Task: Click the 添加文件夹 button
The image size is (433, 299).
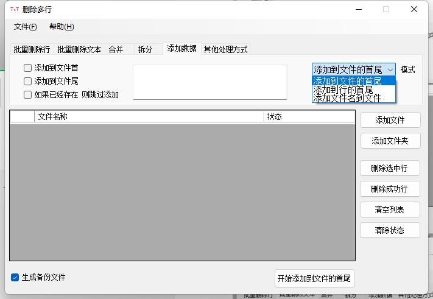Action: click(x=390, y=141)
